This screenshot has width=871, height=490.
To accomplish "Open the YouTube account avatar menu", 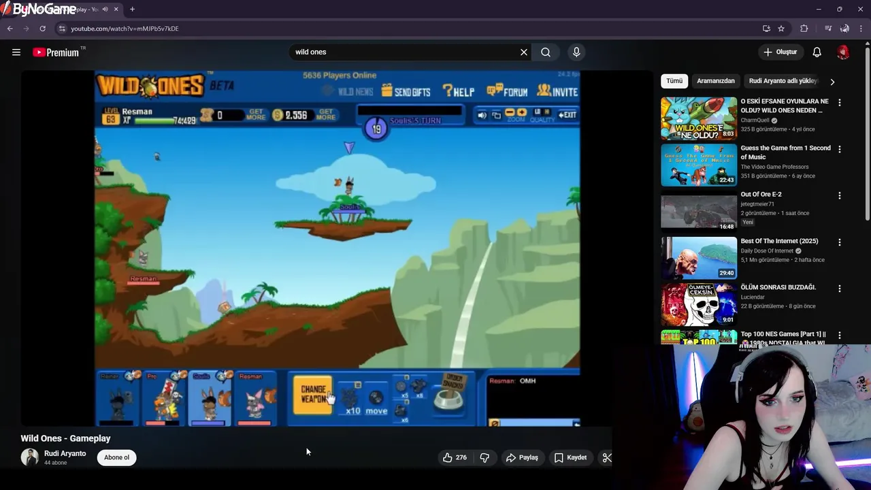I will (x=843, y=52).
